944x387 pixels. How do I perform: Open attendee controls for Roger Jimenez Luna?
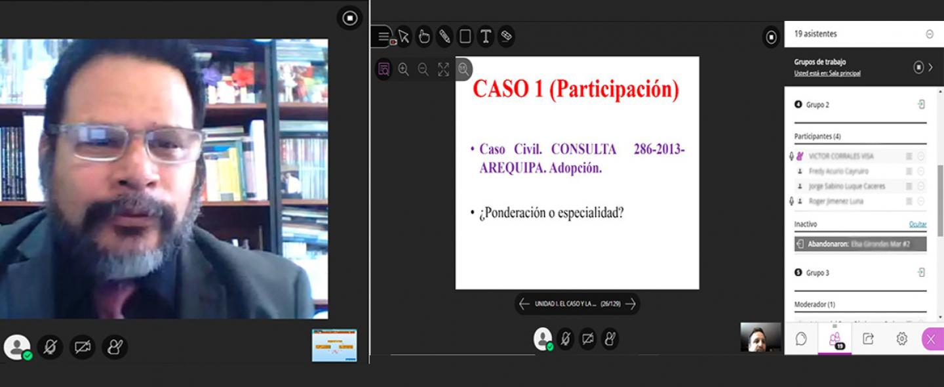pyautogui.click(x=921, y=201)
